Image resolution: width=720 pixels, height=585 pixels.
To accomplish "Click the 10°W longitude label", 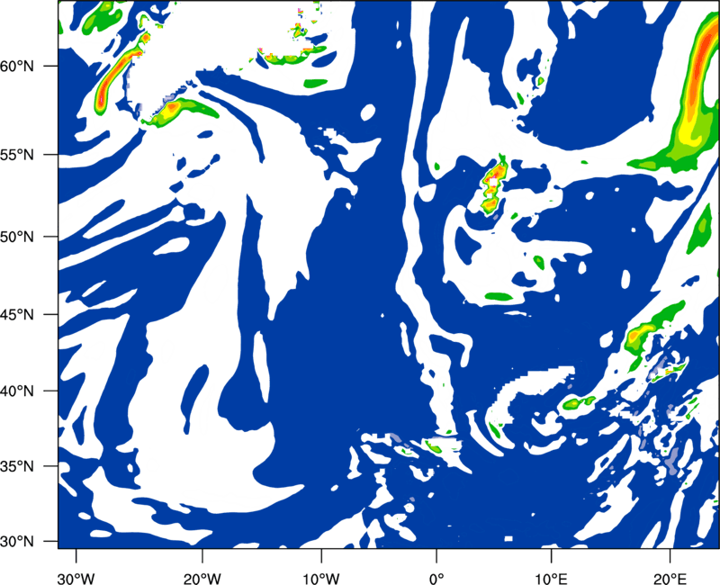I will click(x=320, y=579).
